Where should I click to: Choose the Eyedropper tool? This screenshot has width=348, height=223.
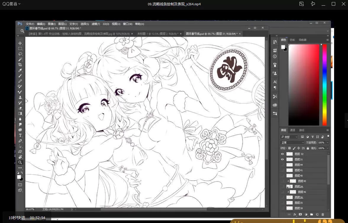point(20,70)
